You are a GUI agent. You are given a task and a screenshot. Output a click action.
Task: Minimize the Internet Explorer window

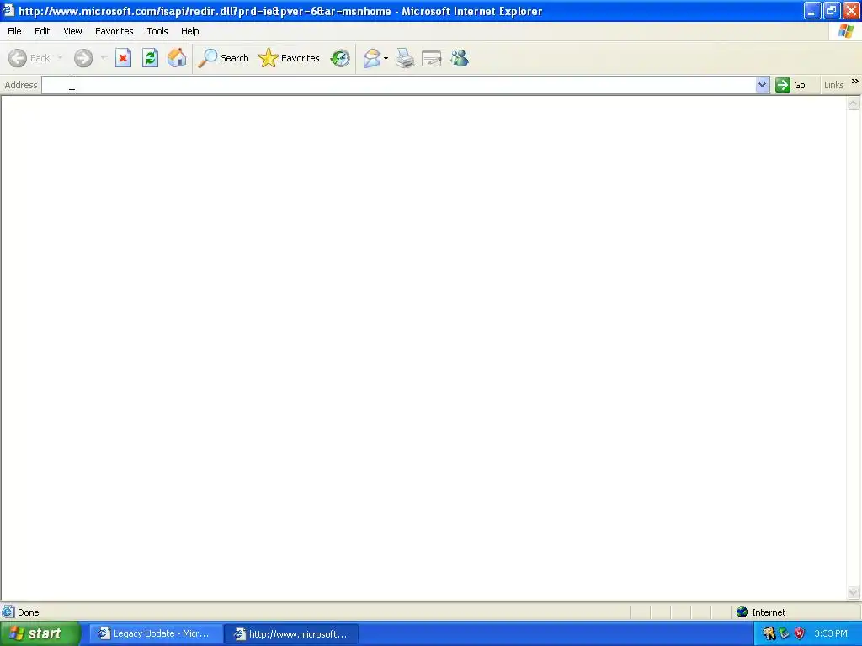pyautogui.click(x=812, y=10)
